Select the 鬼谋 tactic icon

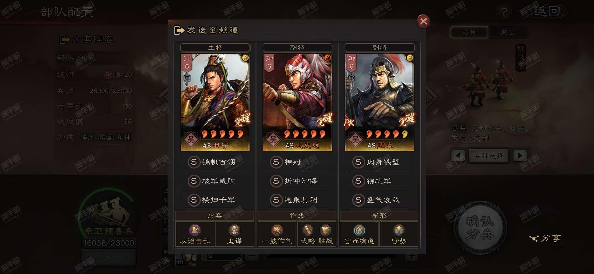pyautogui.click(x=234, y=230)
